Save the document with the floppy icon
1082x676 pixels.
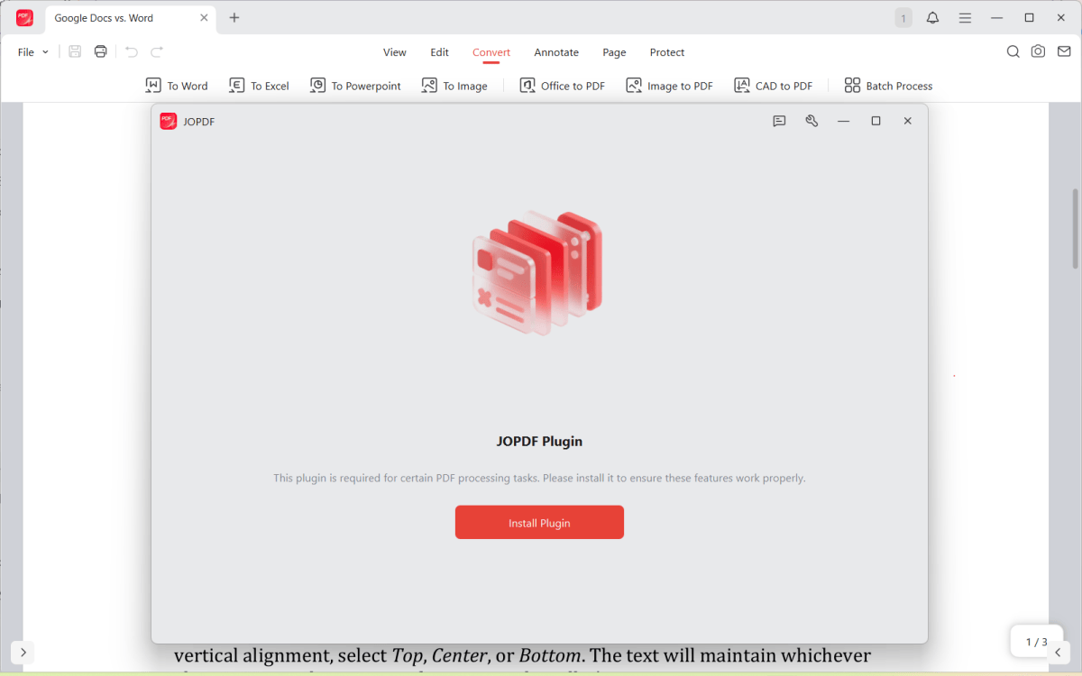pyautogui.click(x=75, y=52)
